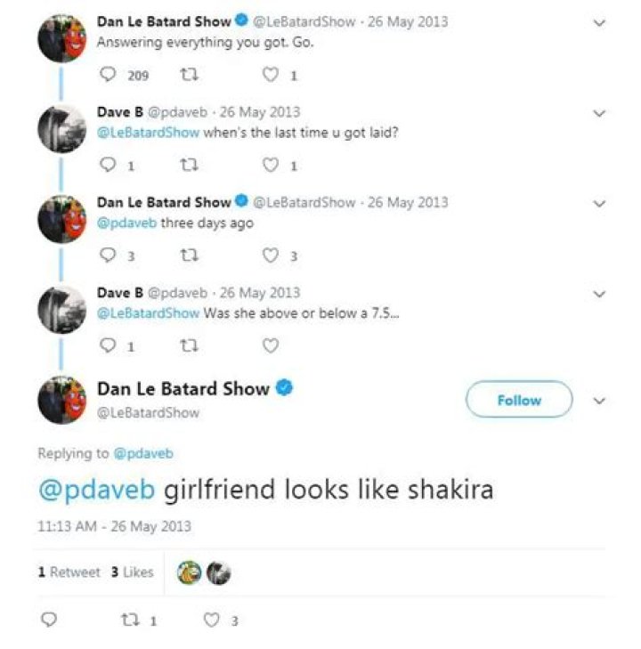641x649 pixels.
Task: Like the 'above or below a 7.5' tweet
Action: tap(270, 345)
